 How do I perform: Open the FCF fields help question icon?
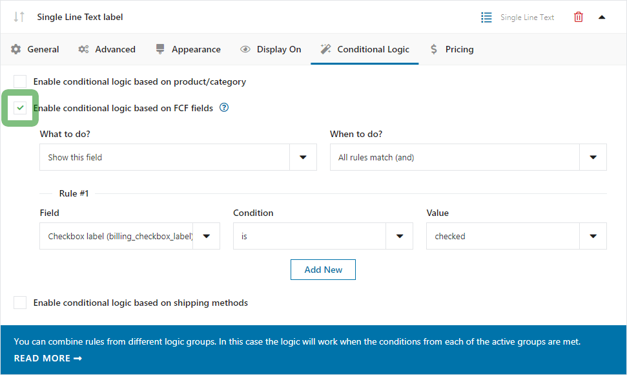click(x=224, y=108)
